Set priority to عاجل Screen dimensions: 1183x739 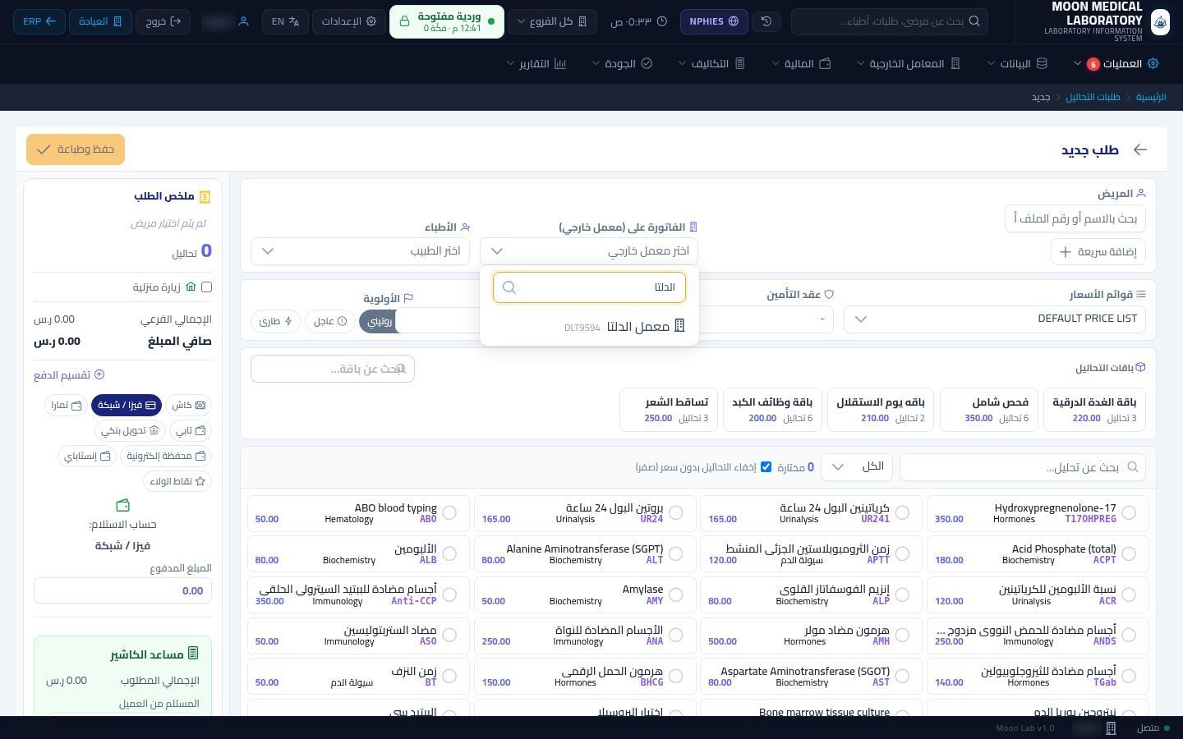point(329,321)
